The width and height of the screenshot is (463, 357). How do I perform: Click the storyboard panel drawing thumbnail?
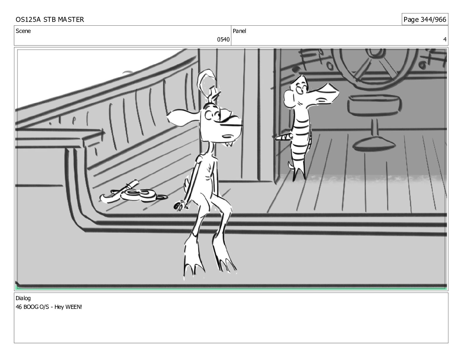(x=231, y=169)
